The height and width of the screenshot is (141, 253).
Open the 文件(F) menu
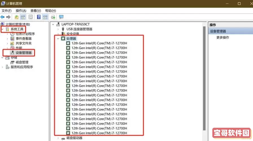6,11
